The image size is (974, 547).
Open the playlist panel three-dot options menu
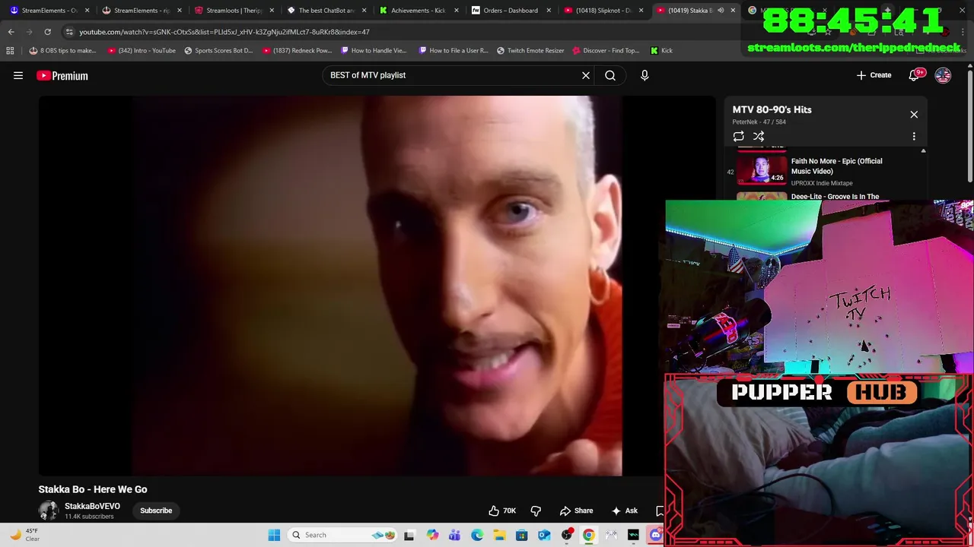(914, 137)
